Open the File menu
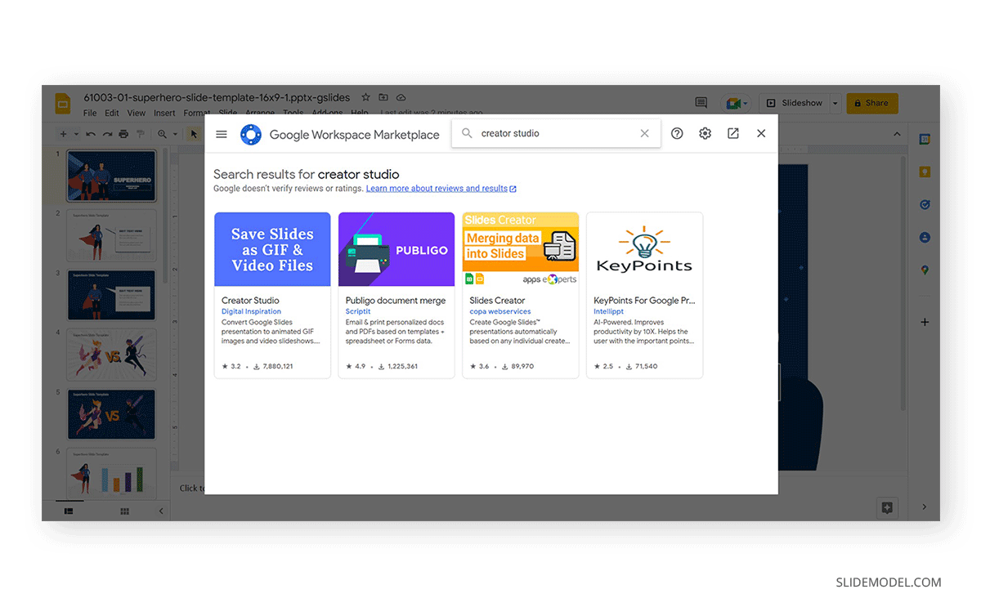 click(x=90, y=114)
